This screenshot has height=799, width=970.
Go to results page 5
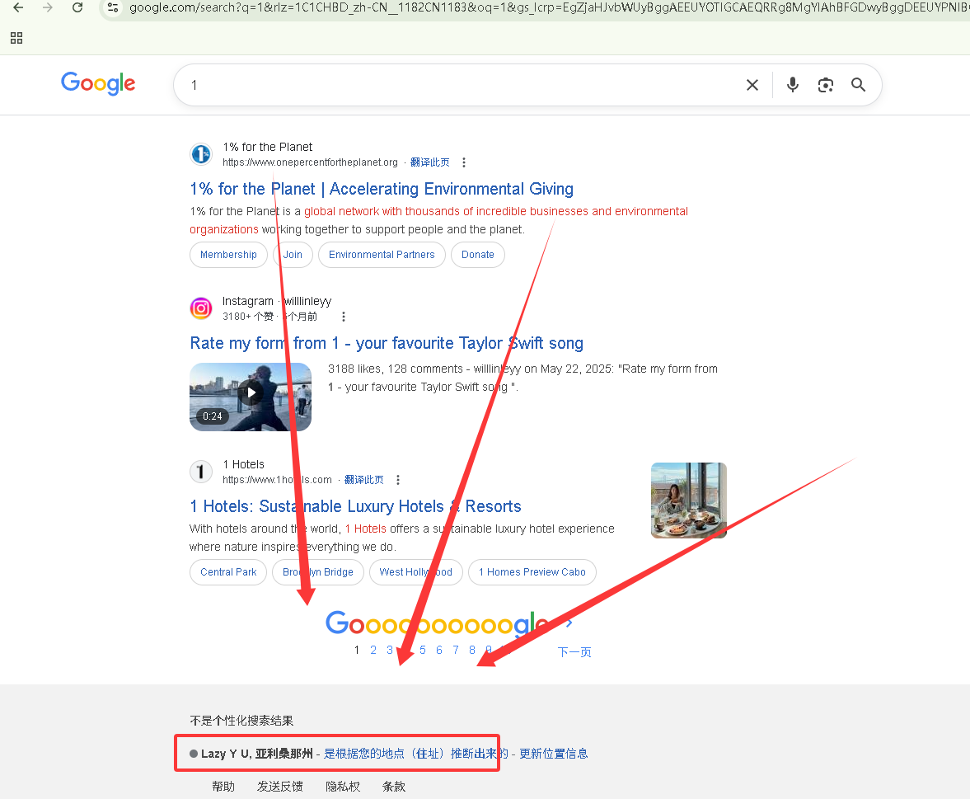[423, 650]
